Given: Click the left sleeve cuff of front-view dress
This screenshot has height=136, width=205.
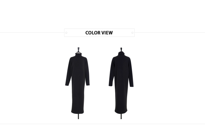Looking at the screenshot, I should 67,85.
